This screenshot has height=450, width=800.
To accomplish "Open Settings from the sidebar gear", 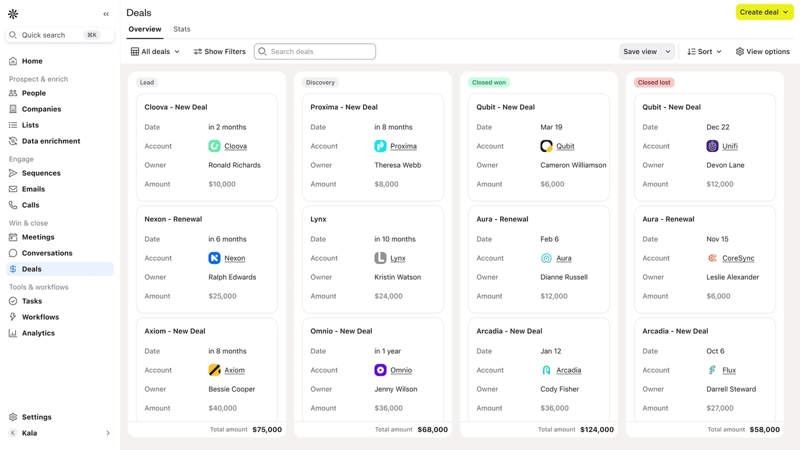I will pos(36,417).
